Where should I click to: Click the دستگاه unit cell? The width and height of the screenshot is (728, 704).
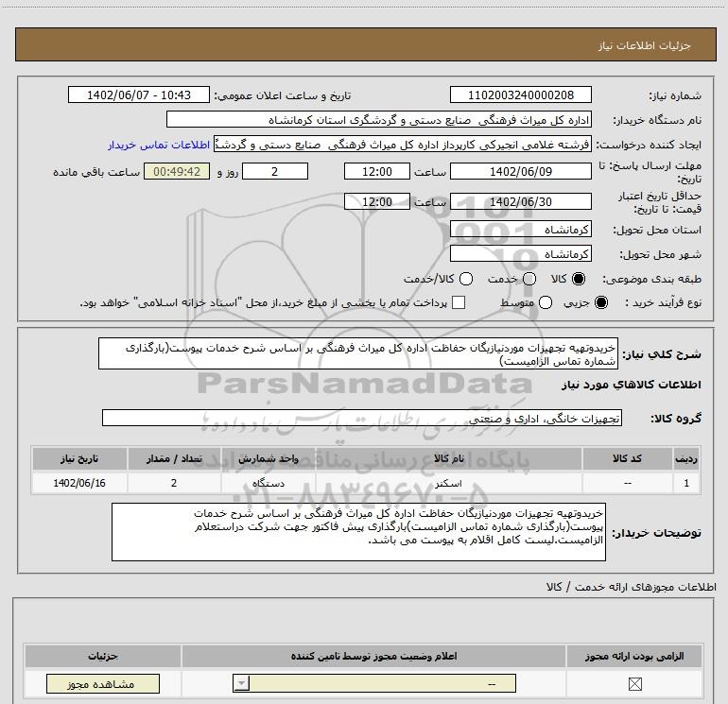268,483
